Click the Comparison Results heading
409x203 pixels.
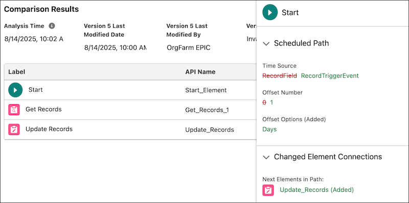click(41, 9)
